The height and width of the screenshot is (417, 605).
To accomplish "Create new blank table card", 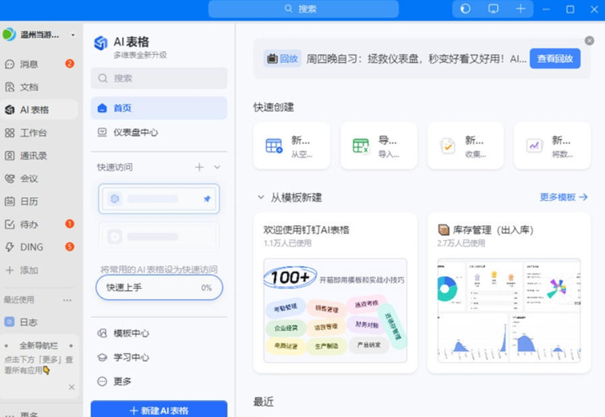I will tap(291, 146).
